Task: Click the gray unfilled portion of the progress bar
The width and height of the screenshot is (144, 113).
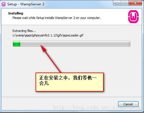Action: pos(75,44)
